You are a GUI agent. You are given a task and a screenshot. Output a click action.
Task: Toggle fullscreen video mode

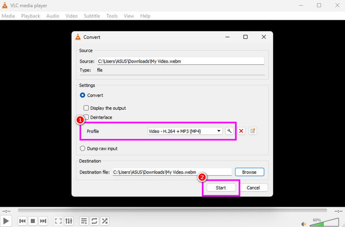pyautogui.click(x=58, y=221)
